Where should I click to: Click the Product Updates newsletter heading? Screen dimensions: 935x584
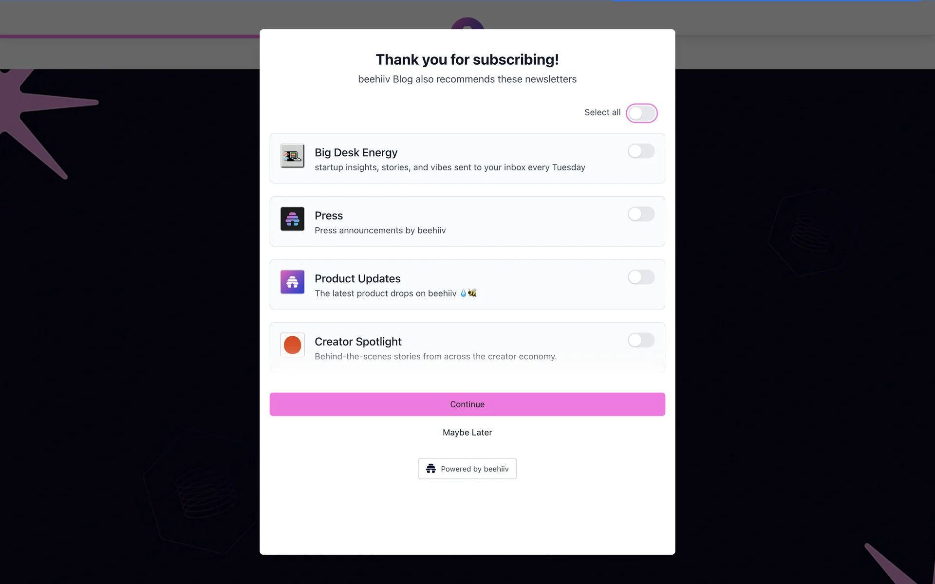(x=357, y=279)
